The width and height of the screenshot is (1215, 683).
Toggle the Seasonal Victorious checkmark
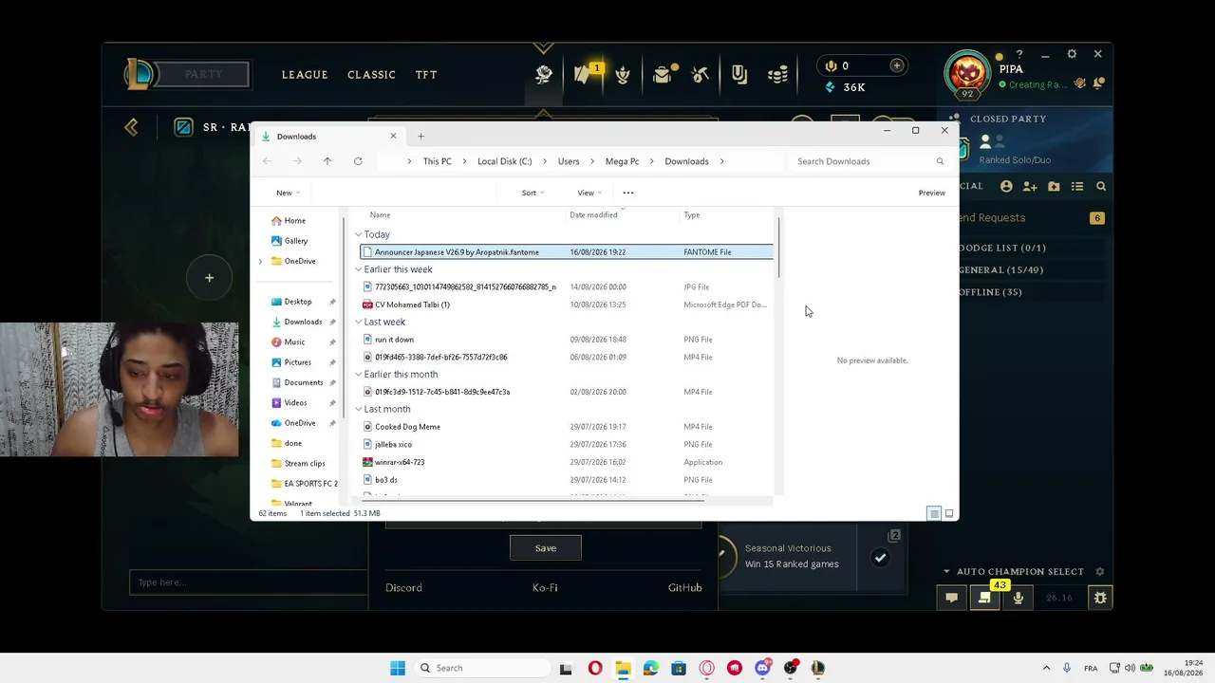pos(880,558)
